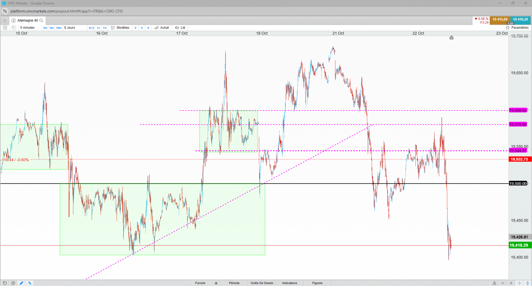The image size is (532, 286).
Task: Click the blue buy price 19 416,29
Action: (x=520, y=19)
